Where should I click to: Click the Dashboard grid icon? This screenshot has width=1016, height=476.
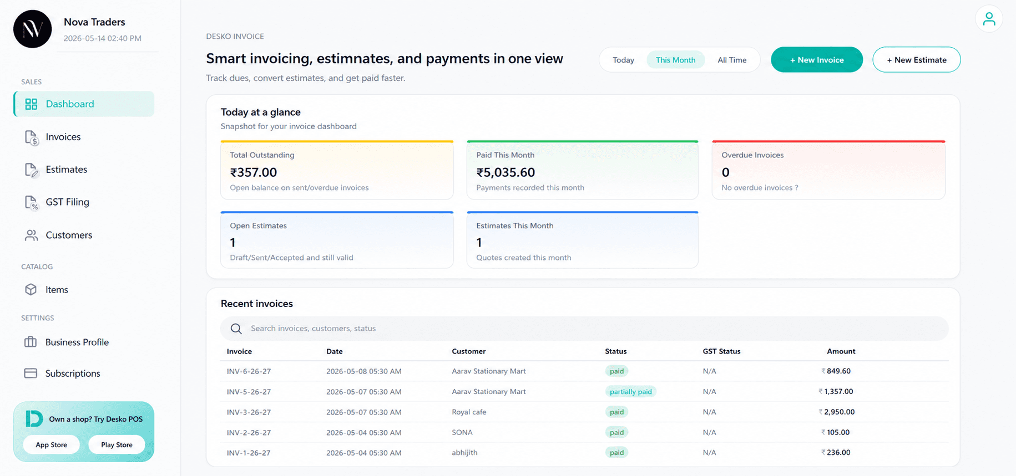(31, 104)
